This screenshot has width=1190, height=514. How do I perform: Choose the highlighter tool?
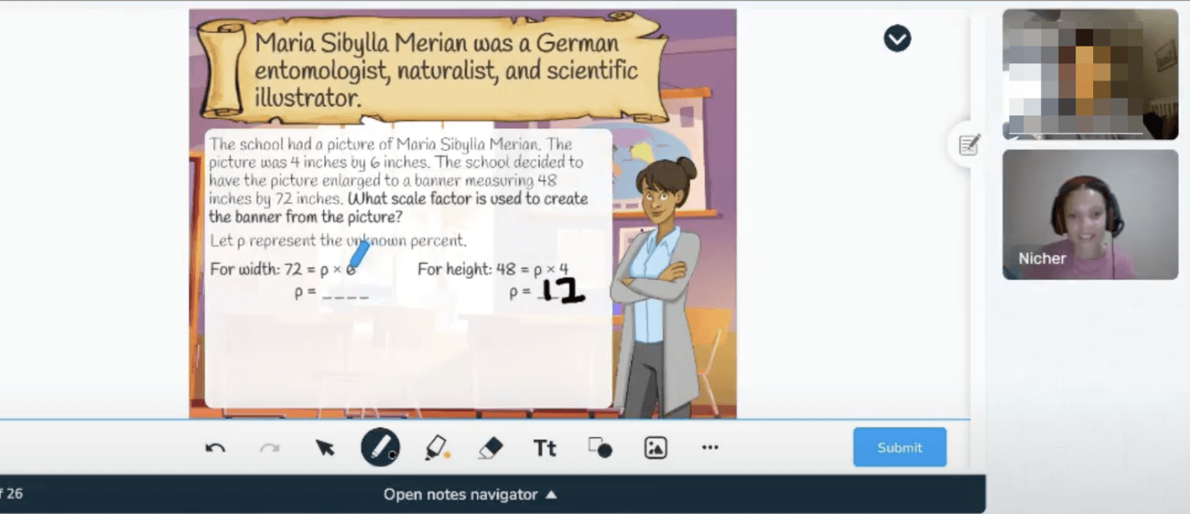(x=436, y=448)
